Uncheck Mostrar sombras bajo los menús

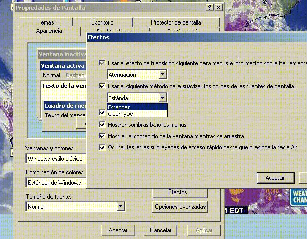(x=103, y=124)
